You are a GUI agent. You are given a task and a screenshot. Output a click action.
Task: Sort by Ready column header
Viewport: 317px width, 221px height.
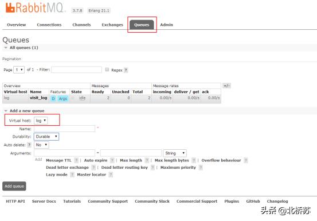[97, 92]
